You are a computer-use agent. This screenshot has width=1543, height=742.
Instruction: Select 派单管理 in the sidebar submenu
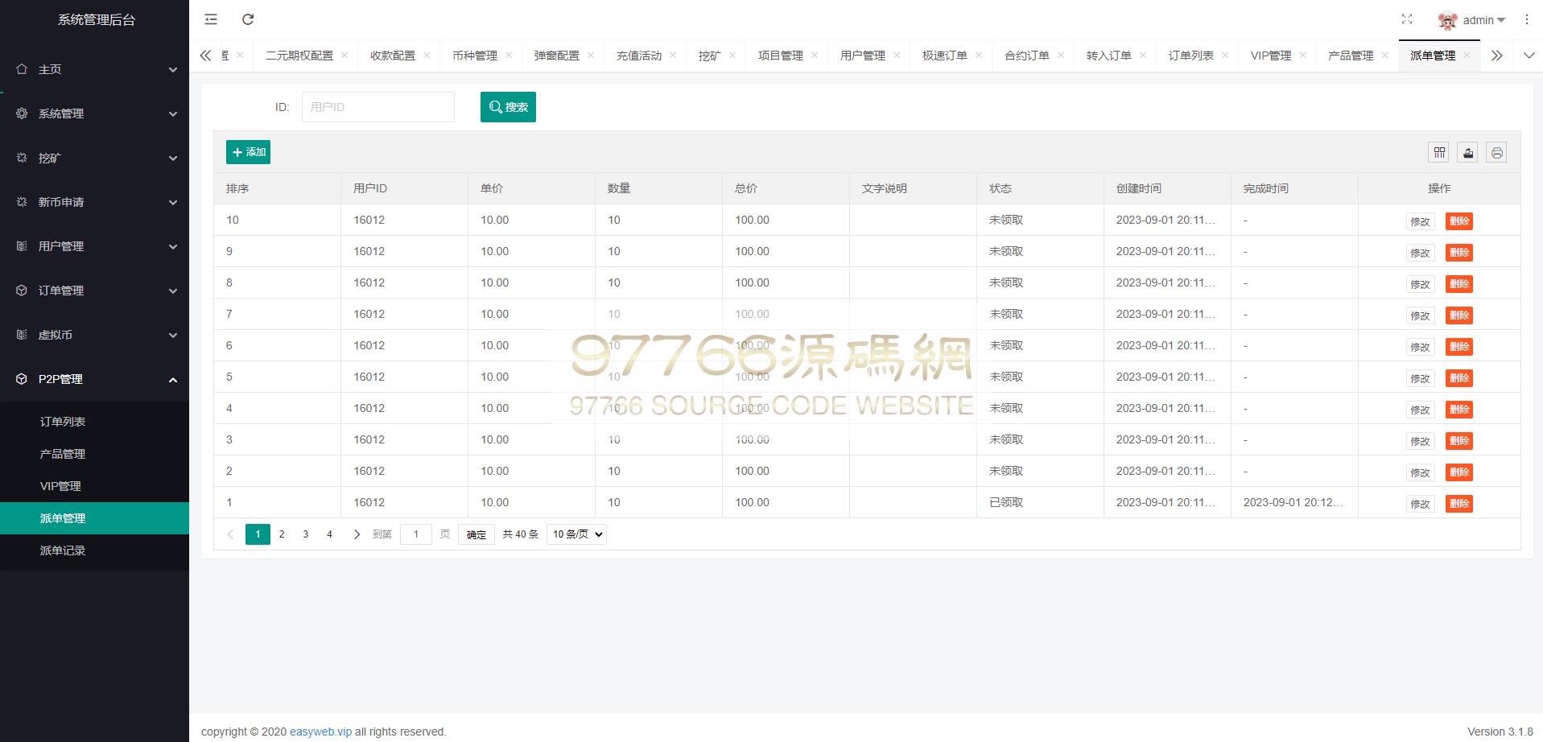coord(94,518)
